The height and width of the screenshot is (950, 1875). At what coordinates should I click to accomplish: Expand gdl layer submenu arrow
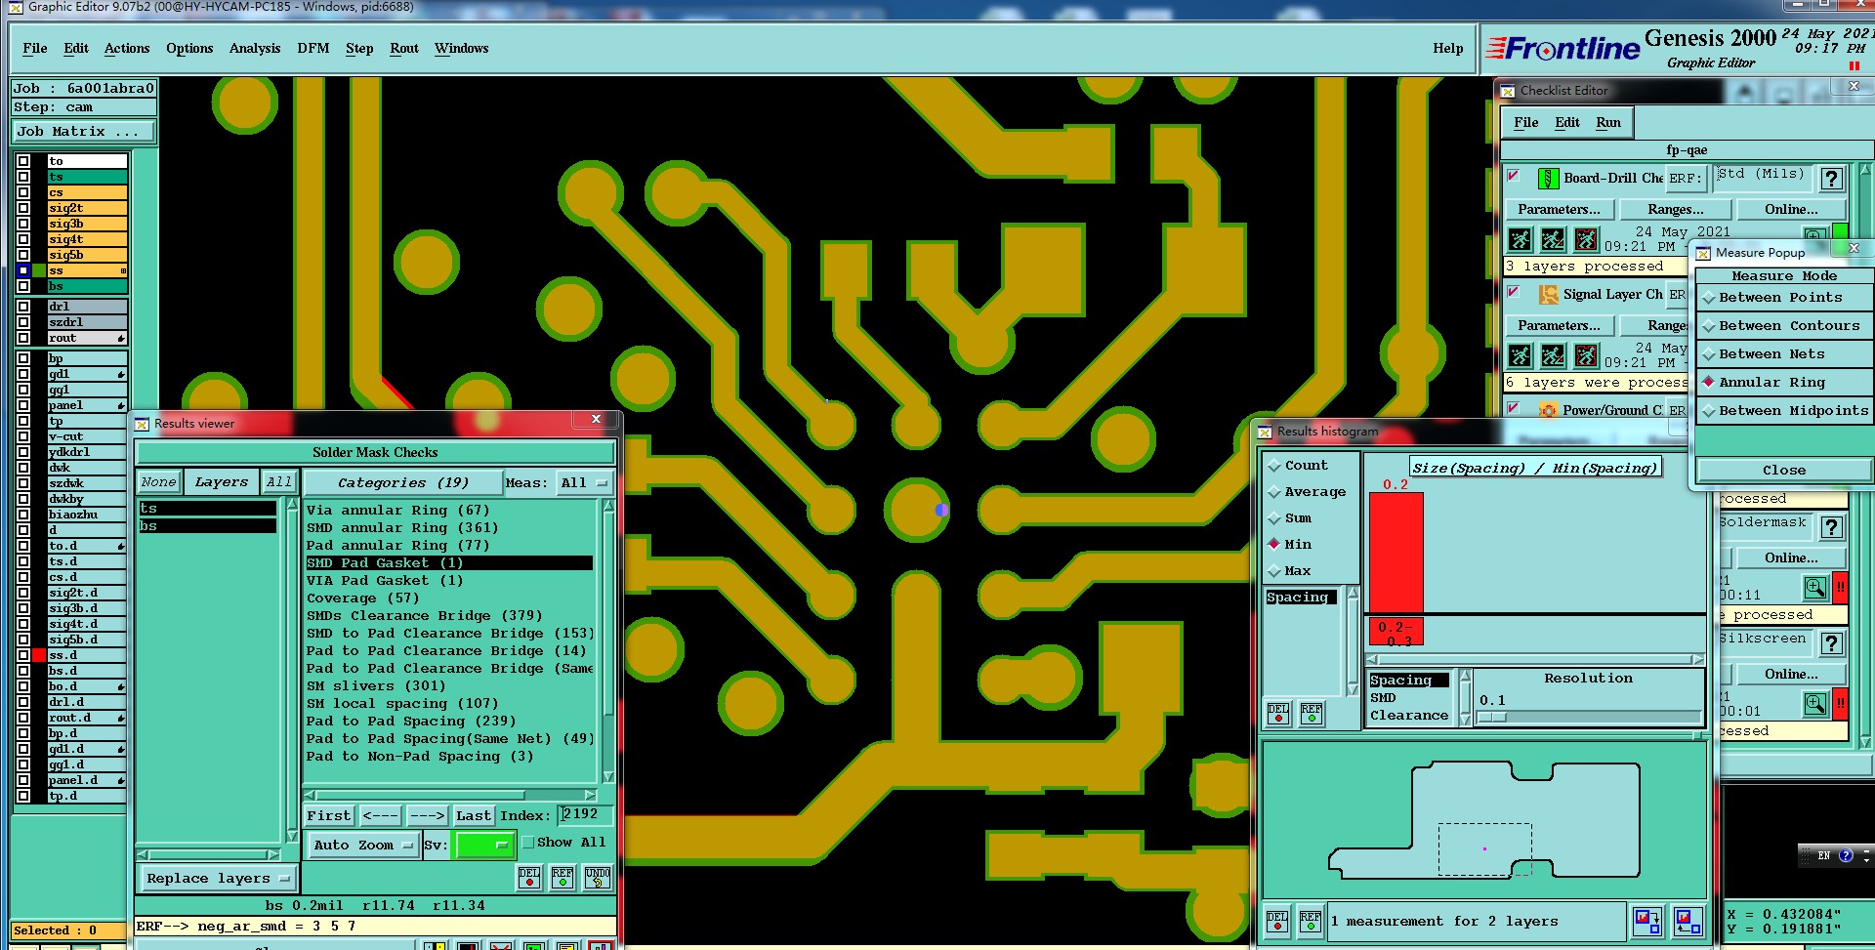(121, 374)
